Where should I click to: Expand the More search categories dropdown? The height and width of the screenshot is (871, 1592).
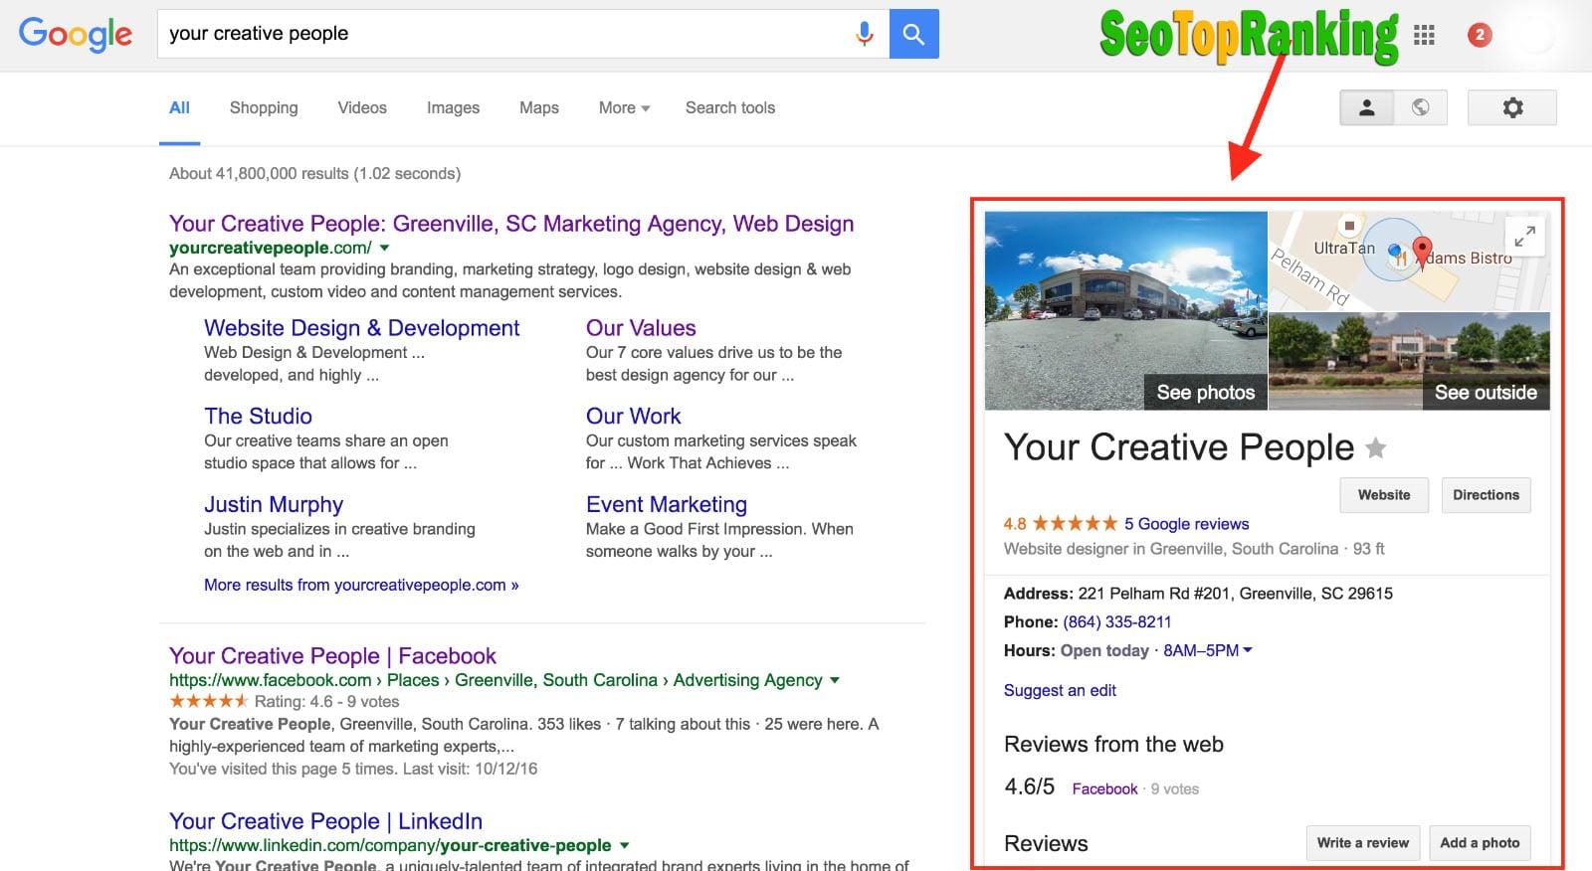click(x=622, y=107)
